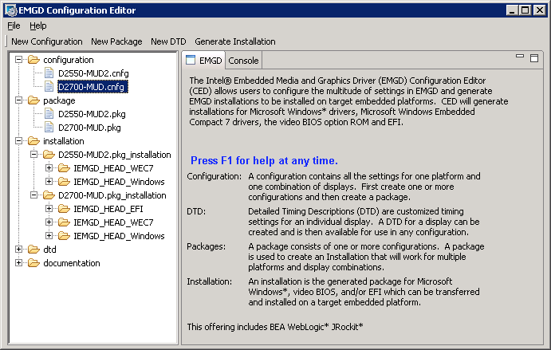Close the EMGD Configuration Editor window
The image size is (551, 350).
tap(539, 10)
